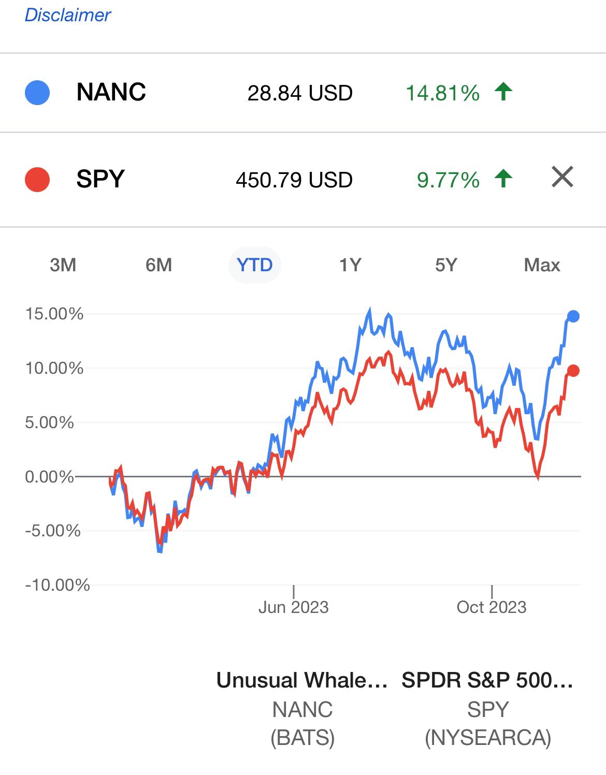Switch to the 6M range tab

158,265
